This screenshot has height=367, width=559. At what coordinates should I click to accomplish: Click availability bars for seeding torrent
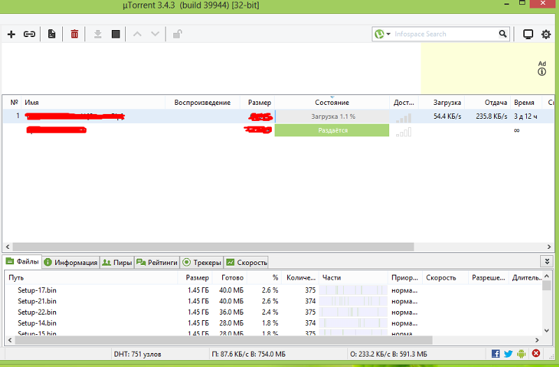404,132
